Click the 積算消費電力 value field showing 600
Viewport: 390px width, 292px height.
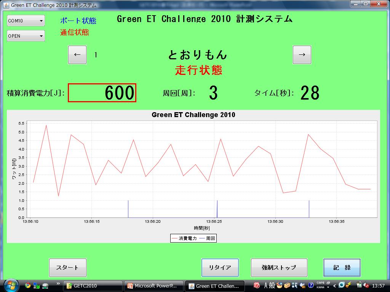tap(102, 93)
